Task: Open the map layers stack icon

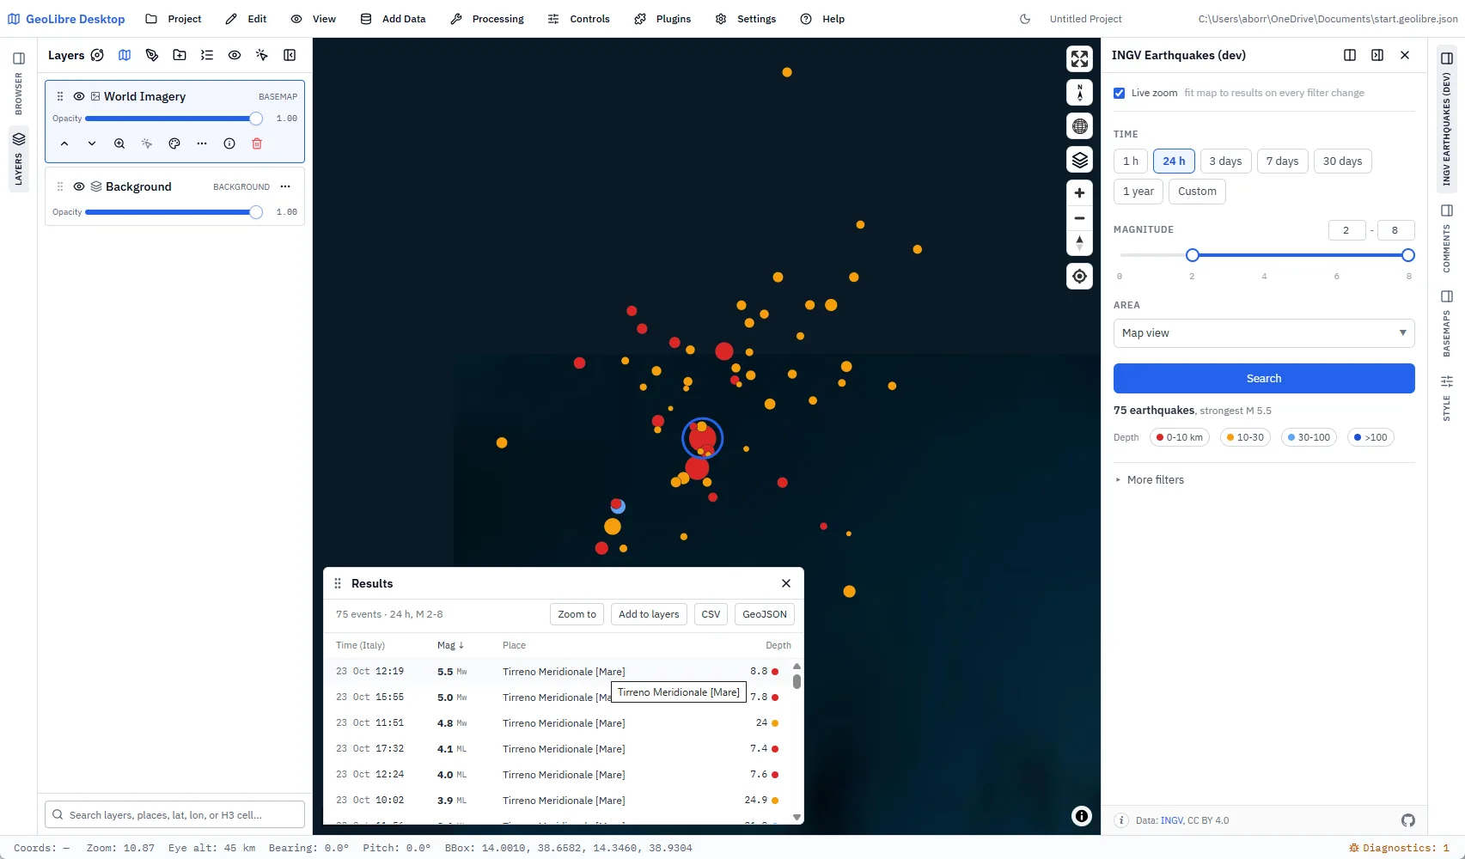Action: click(x=1079, y=160)
